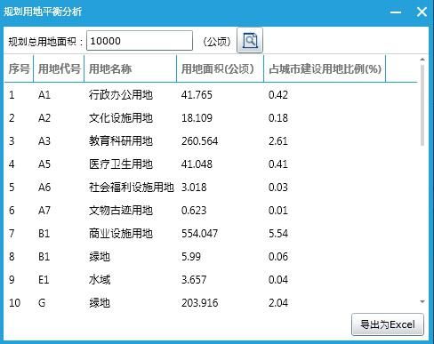
Task: Click the A5 land code cell
Action: pos(44,164)
